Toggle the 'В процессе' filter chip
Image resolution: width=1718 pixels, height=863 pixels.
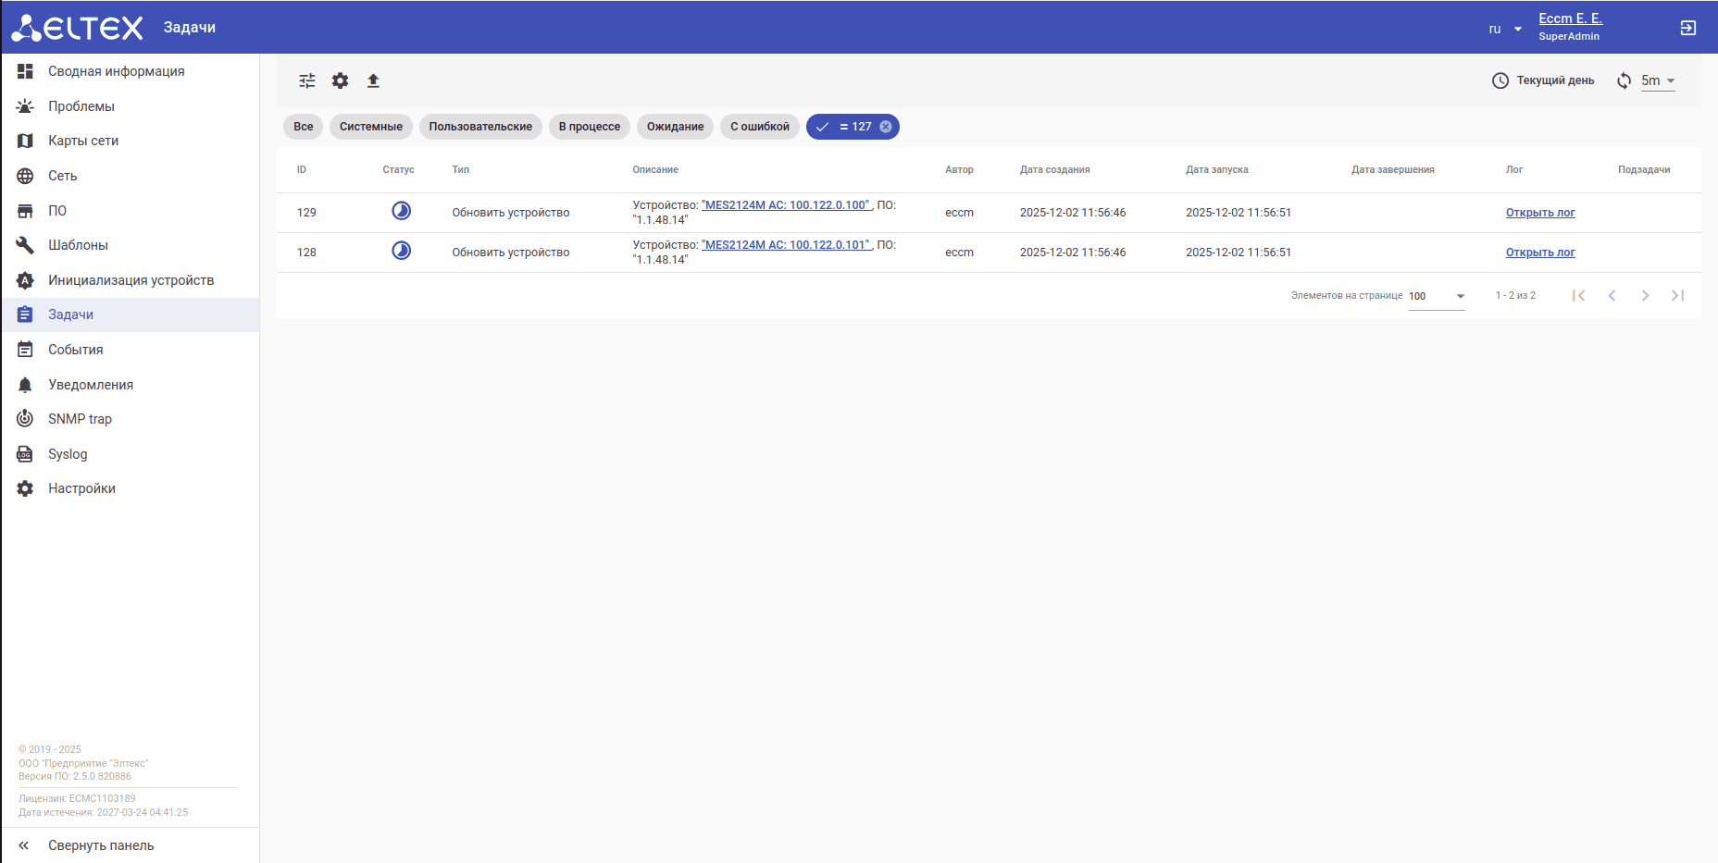(589, 127)
